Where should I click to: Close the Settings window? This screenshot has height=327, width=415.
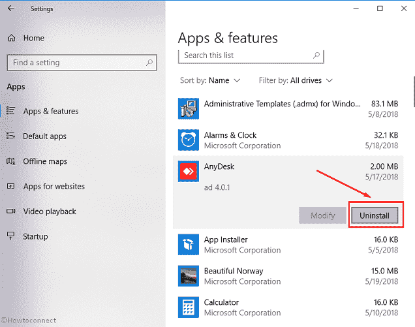coord(404,8)
